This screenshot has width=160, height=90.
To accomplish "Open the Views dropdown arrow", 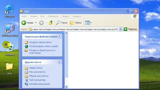I will tap(91, 23).
